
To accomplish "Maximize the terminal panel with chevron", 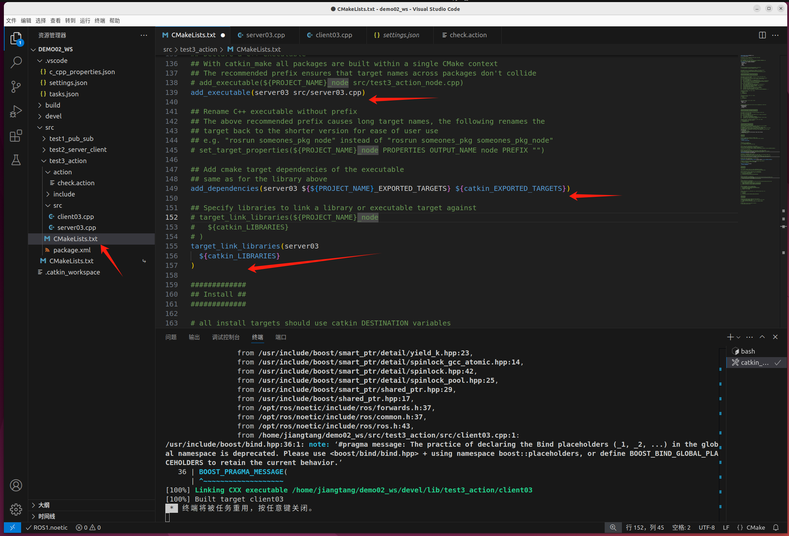I will point(762,337).
